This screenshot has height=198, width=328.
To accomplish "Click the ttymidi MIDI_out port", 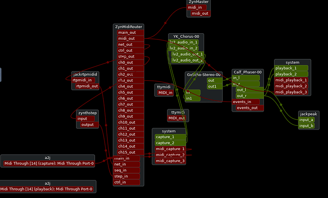I will click(176, 118).
